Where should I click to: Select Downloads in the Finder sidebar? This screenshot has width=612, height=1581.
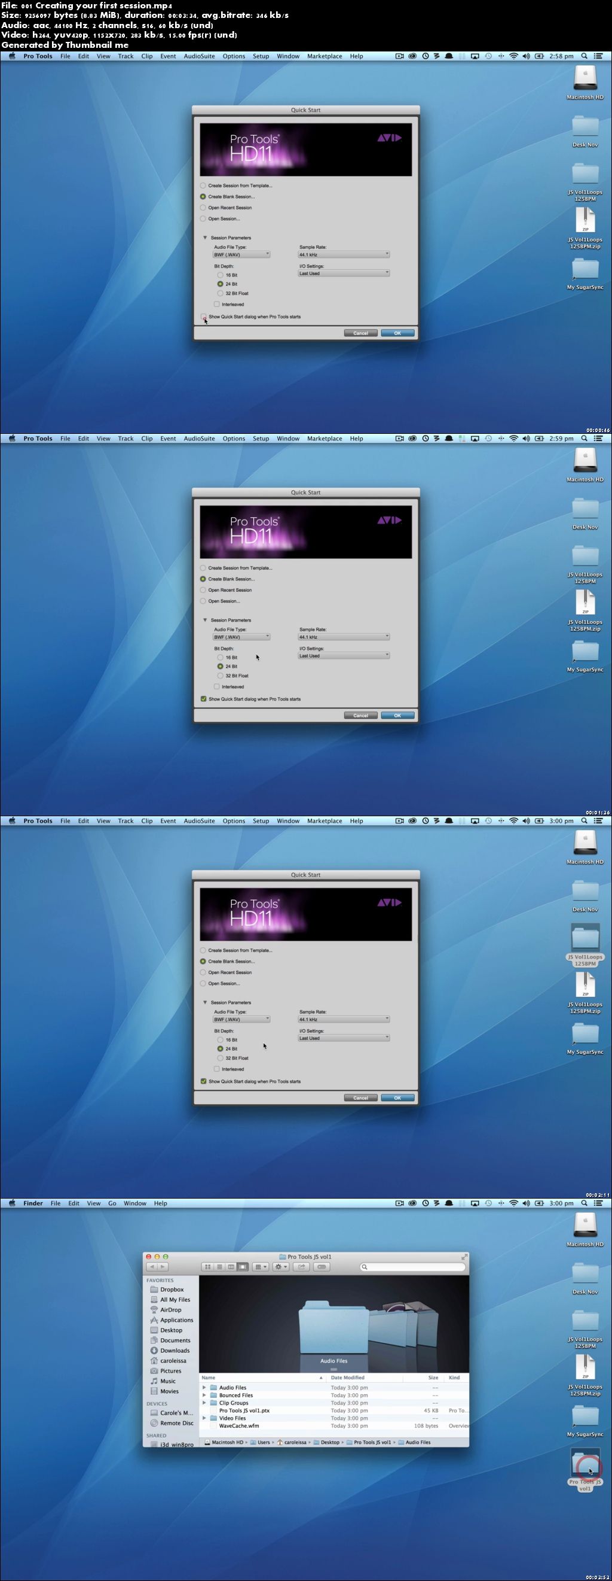click(174, 1350)
